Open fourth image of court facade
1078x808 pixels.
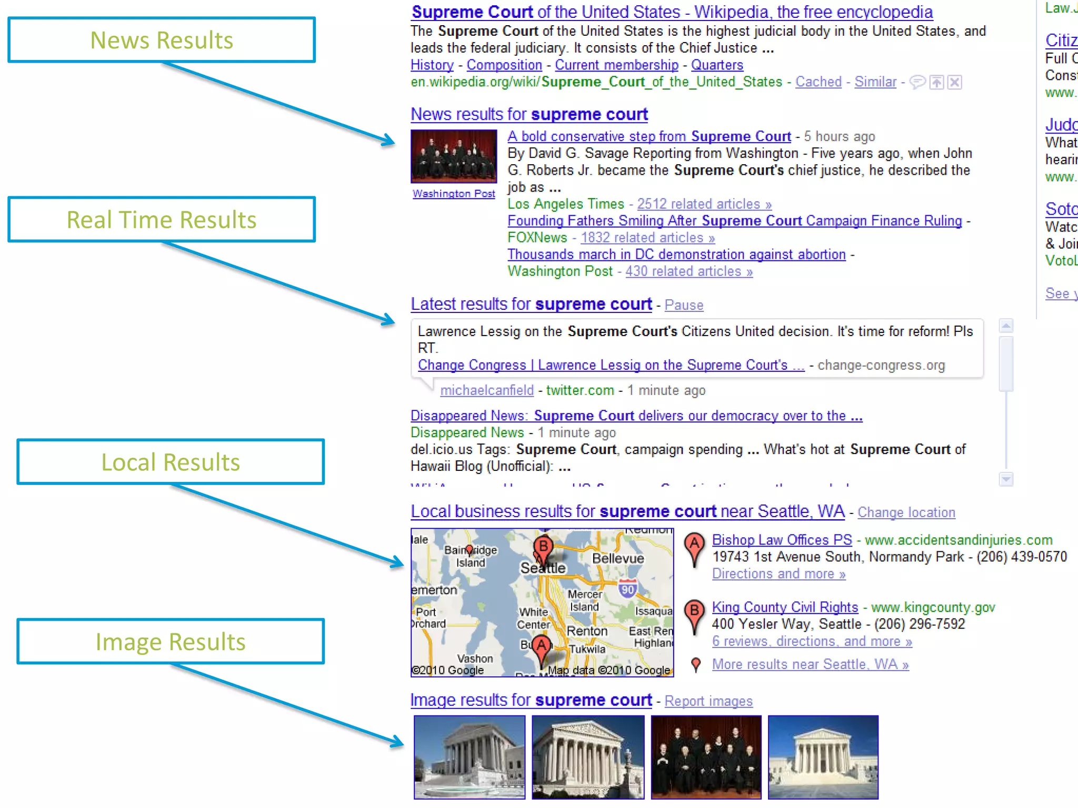coord(823,757)
